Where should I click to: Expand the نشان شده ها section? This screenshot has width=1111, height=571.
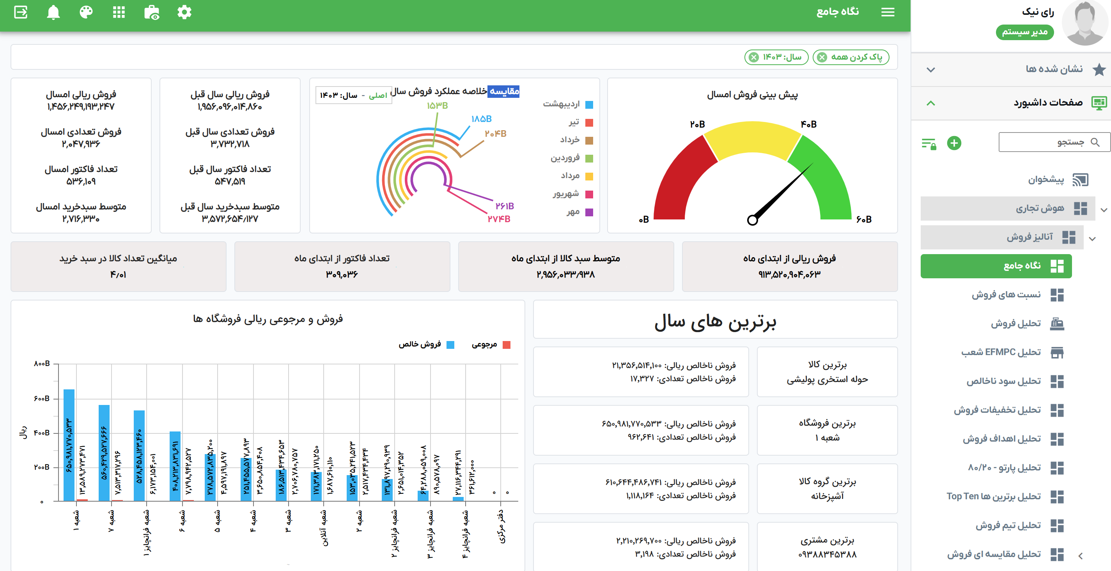(x=931, y=69)
